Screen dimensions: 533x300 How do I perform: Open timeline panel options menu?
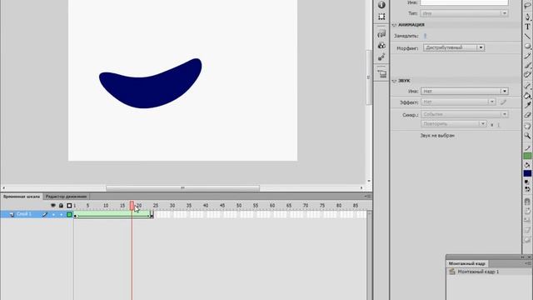(368, 197)
